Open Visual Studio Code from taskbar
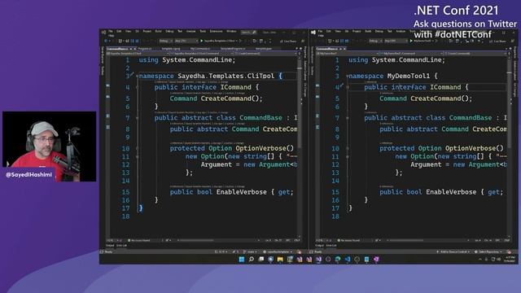Screen dimensions: 521x293 click(x=348, y=259)
